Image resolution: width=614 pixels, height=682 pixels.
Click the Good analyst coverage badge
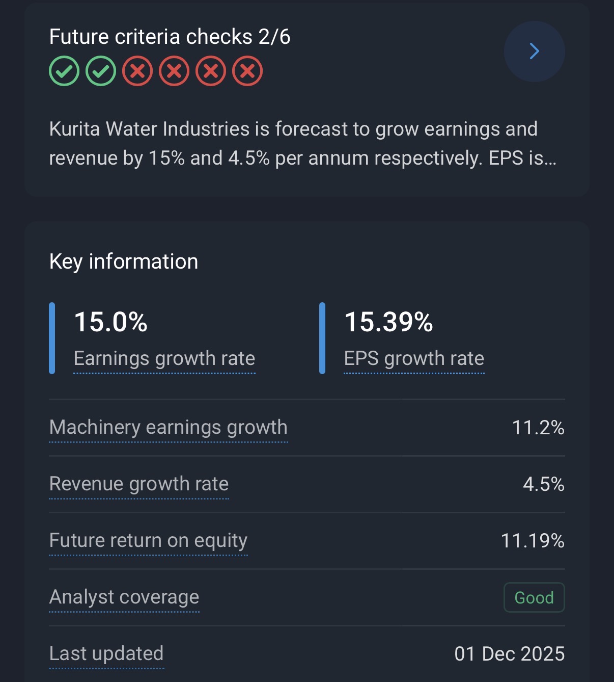(x=534, y=597)
